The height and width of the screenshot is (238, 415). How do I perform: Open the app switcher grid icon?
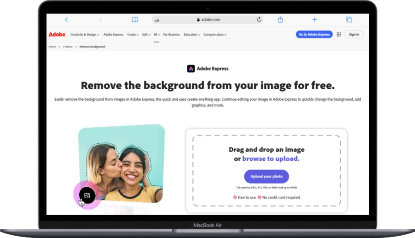click(x=339, y=34)
